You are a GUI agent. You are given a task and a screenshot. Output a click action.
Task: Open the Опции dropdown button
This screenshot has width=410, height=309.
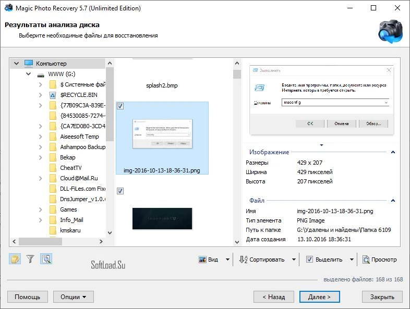pos(74,297)
